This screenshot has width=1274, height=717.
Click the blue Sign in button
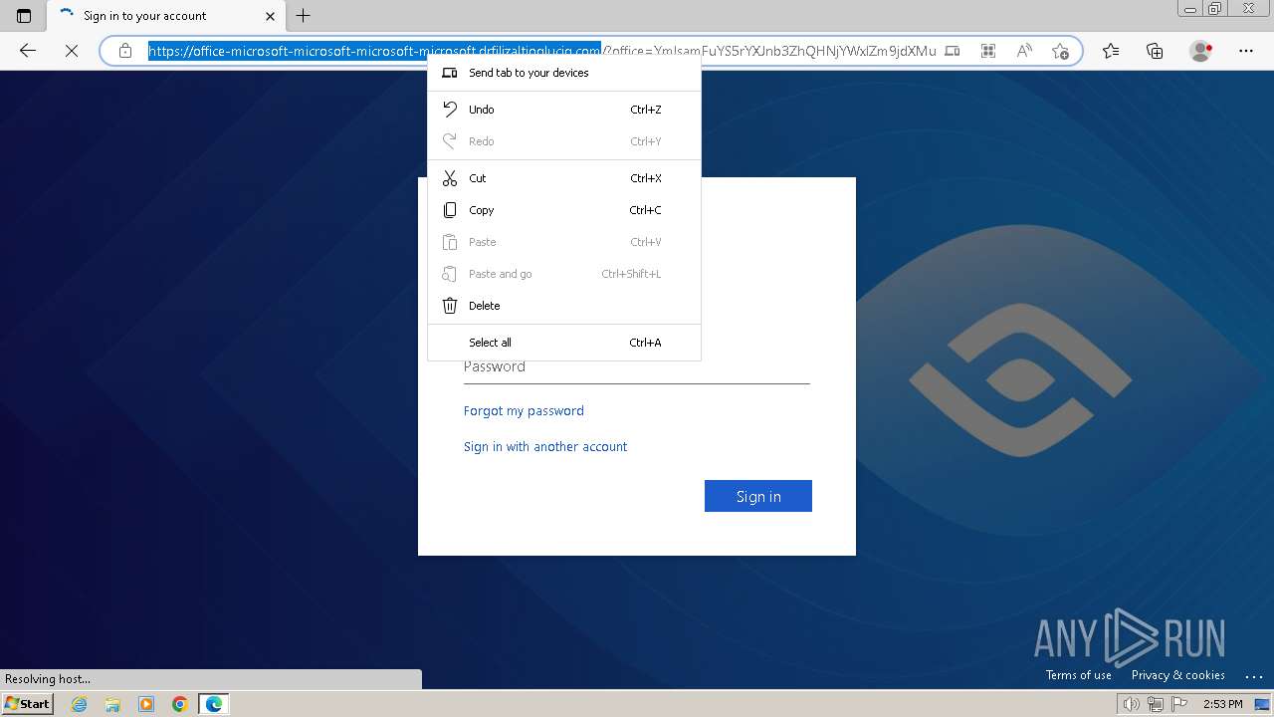click(758, 496)
